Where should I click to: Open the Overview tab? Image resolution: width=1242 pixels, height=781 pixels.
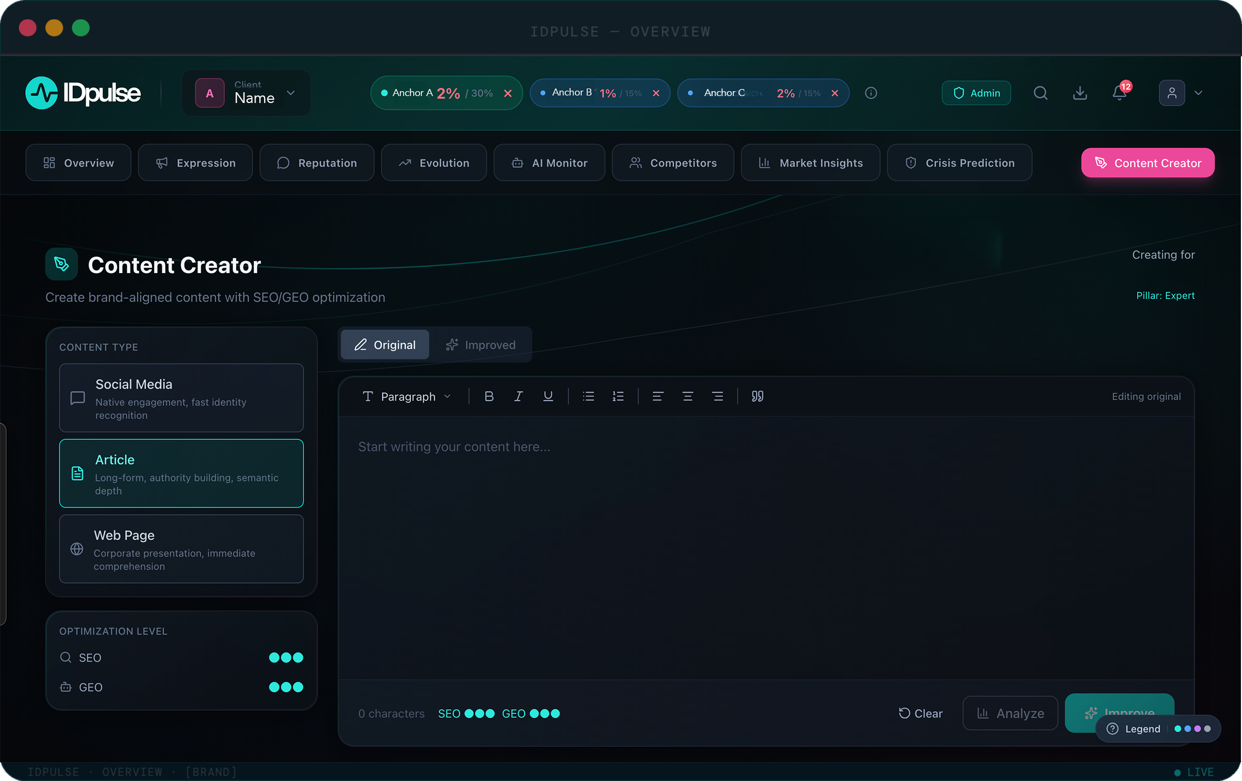(78, 163)
